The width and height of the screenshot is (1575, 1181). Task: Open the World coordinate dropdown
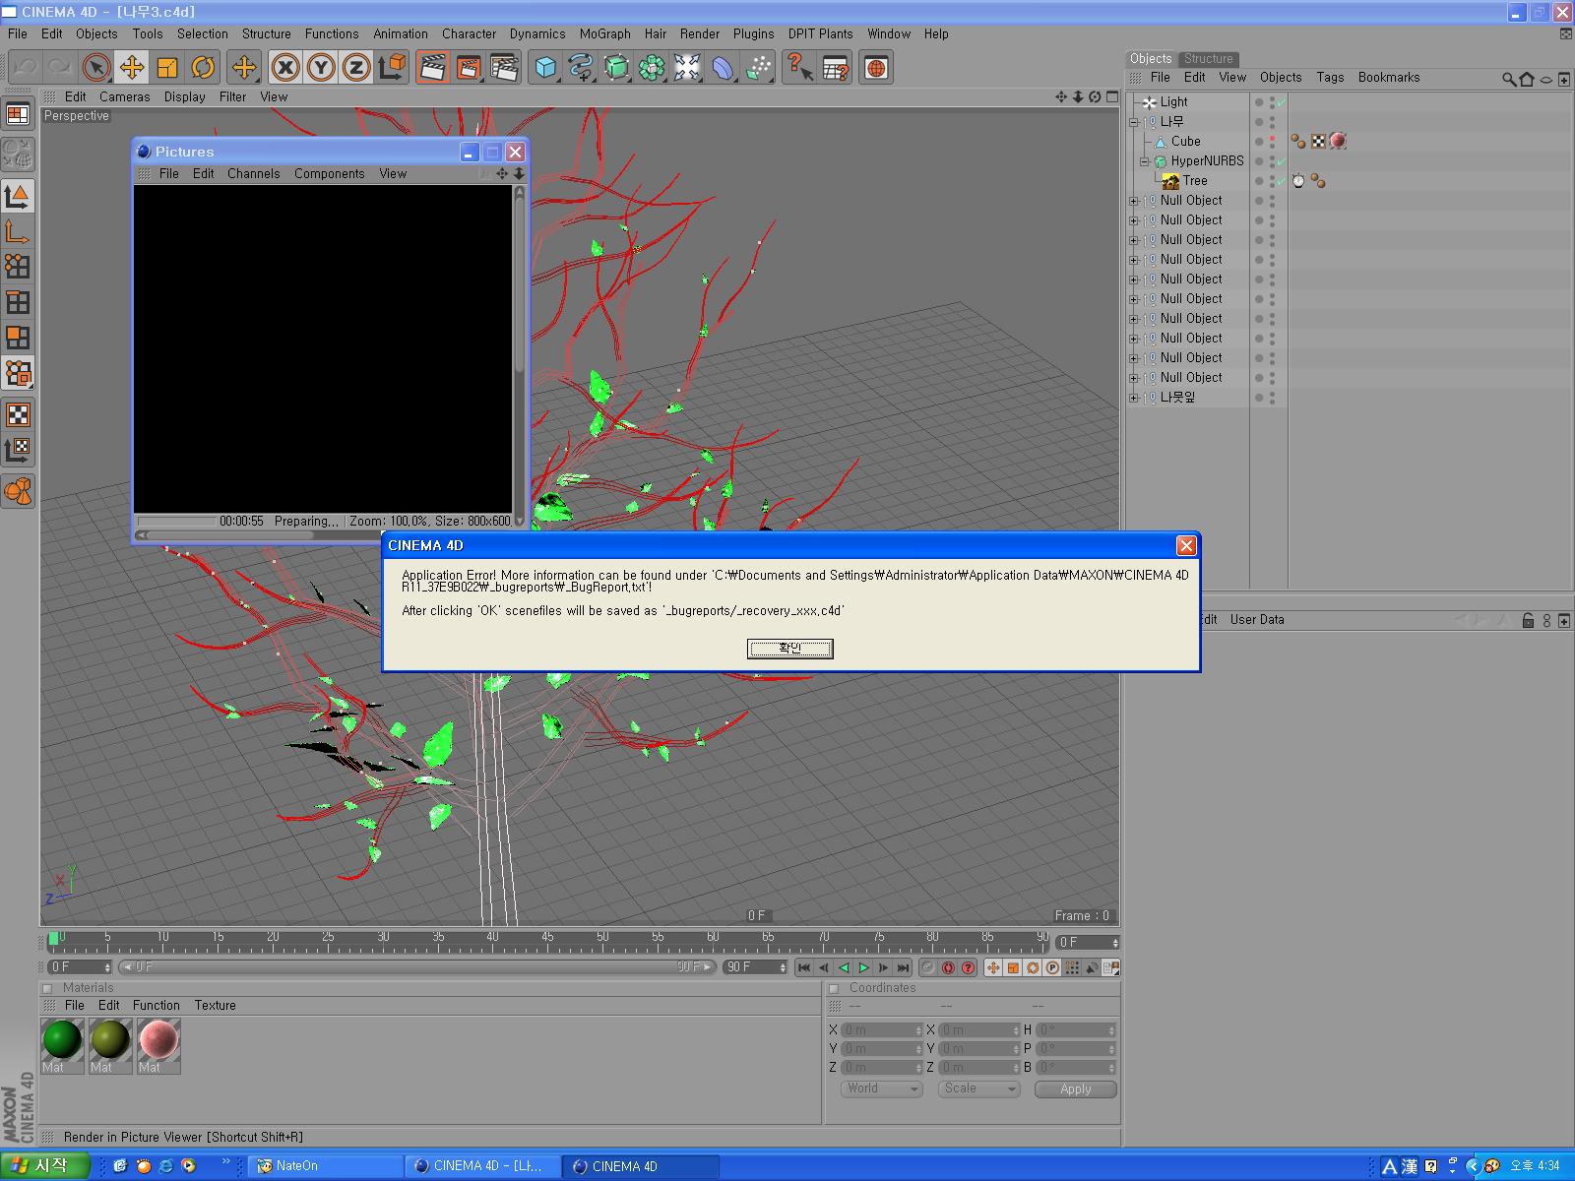[882, 1088]
